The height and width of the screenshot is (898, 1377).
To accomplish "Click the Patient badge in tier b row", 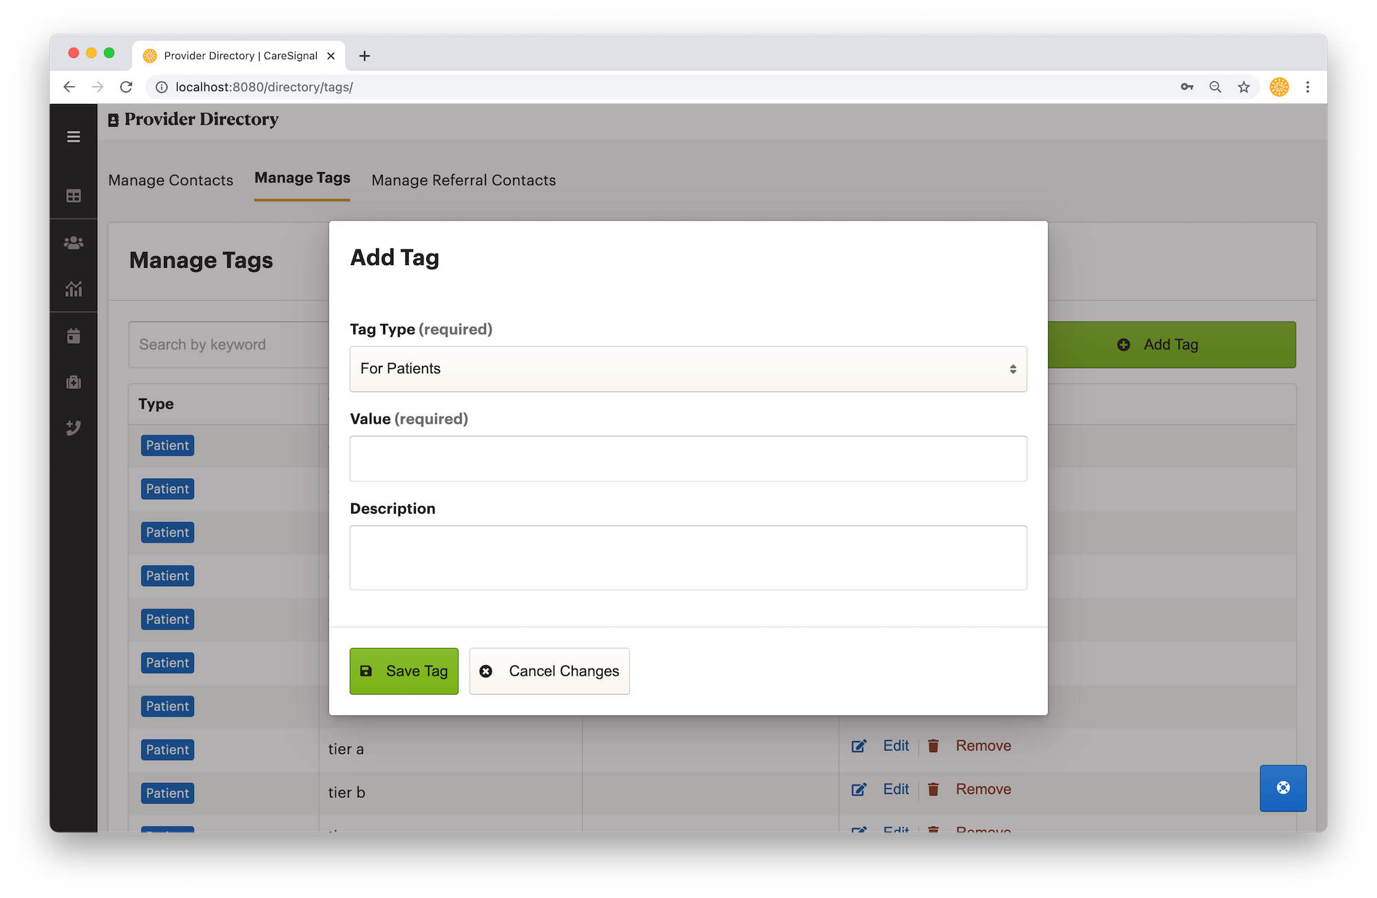I will click(167, 793).
